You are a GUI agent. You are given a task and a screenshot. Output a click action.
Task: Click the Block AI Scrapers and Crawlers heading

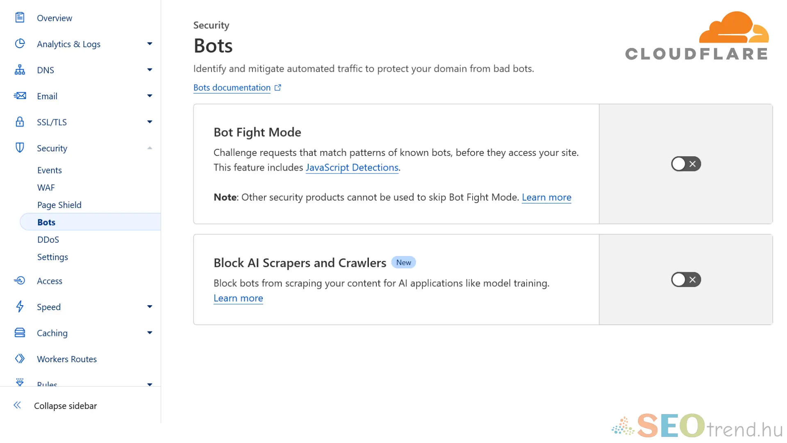click(300, 263)
